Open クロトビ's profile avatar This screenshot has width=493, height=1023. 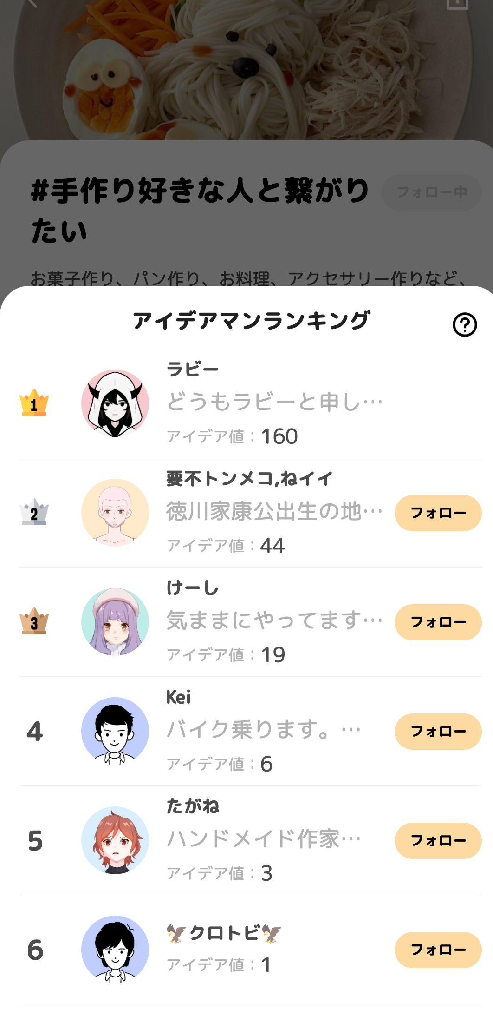(115, 950)
